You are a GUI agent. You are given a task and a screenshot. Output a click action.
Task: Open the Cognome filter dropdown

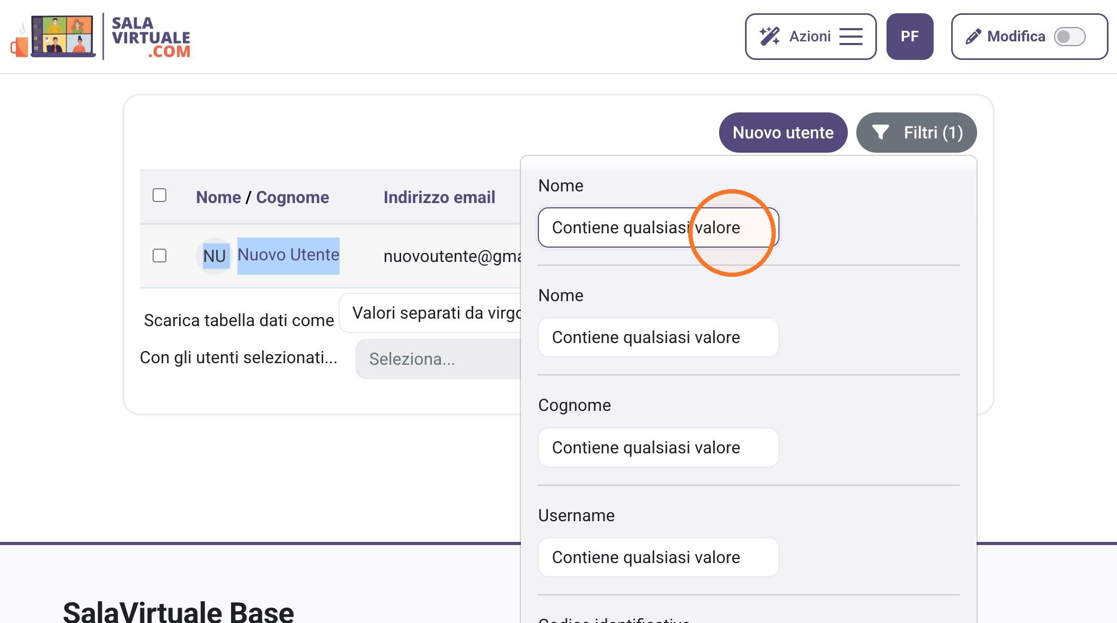click(x=658, y=447)
